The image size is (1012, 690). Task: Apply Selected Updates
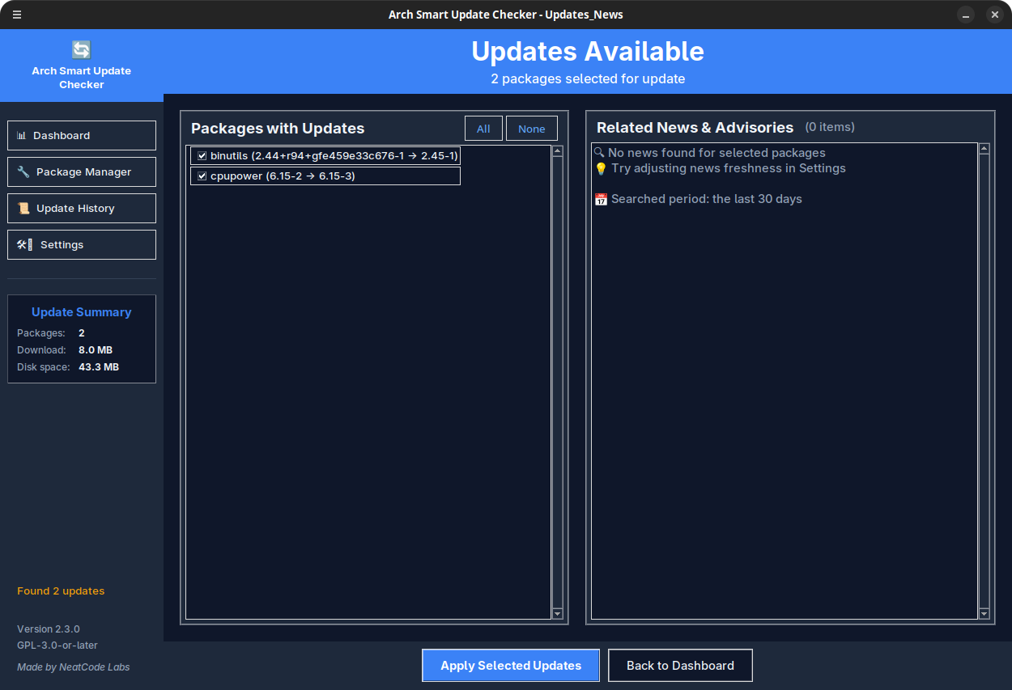(510, 665)
